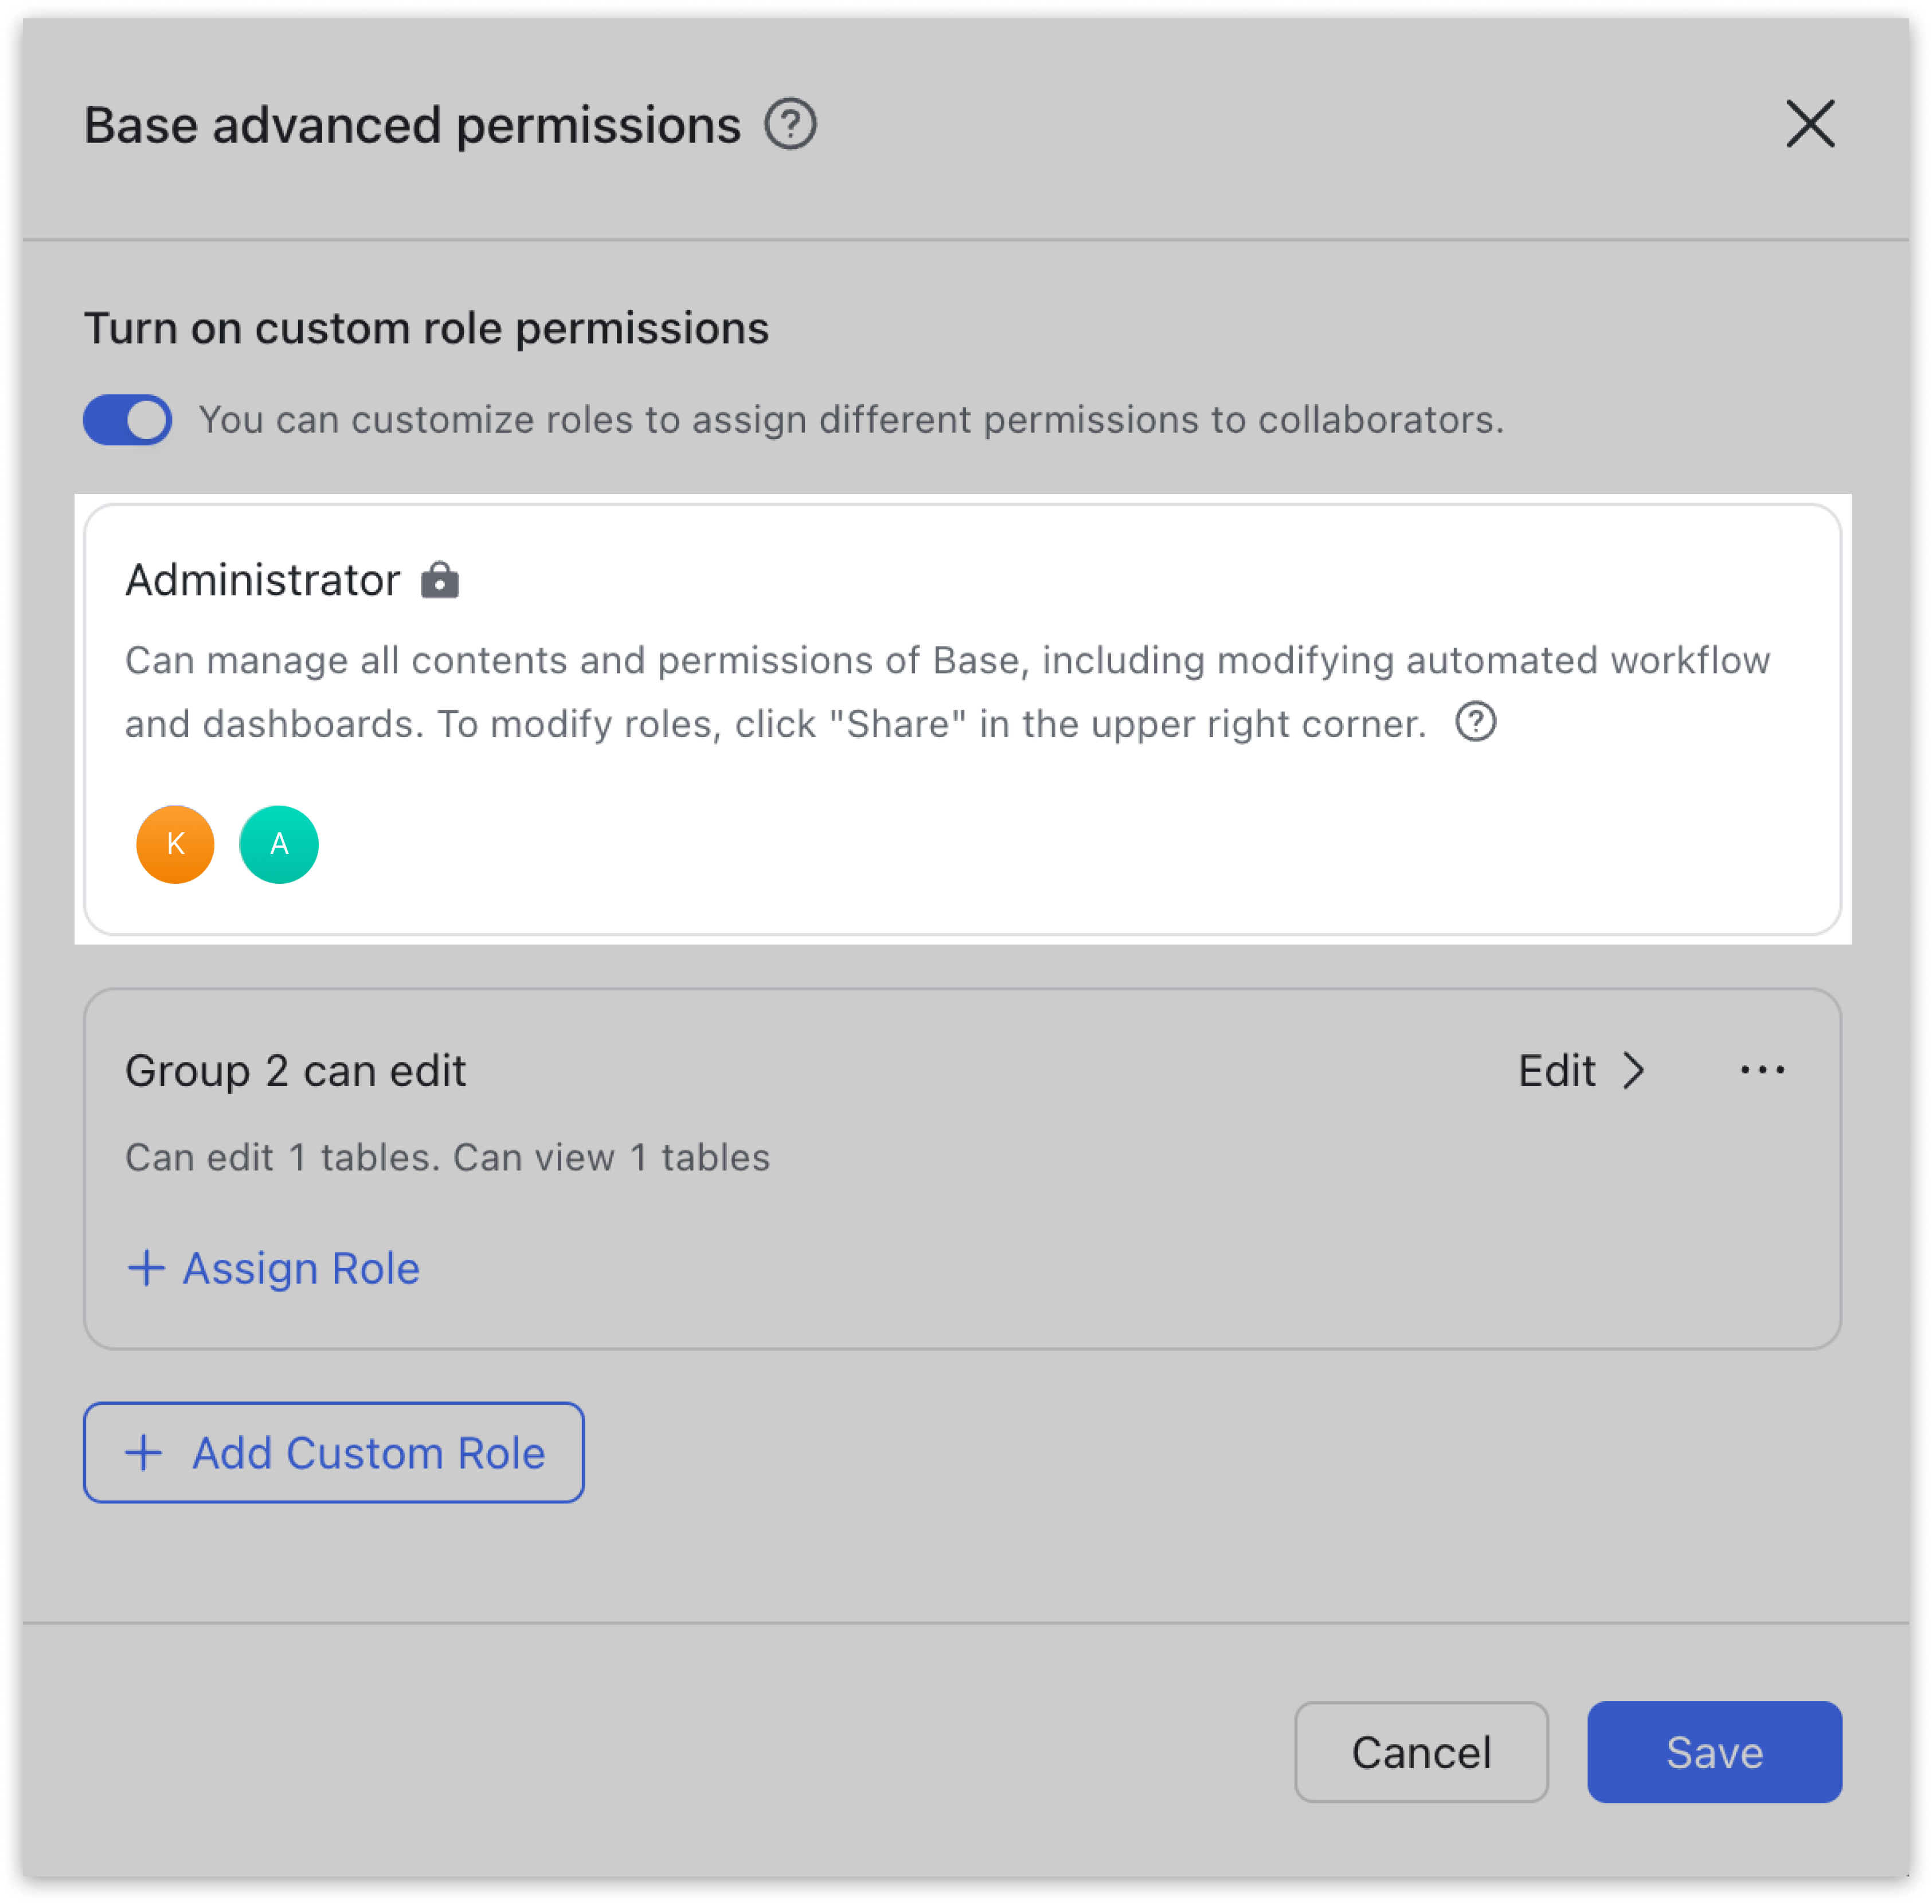1932x1904 pixels.
Task: Open help about modifying Administrator roles
Action: pos(1476,722)
